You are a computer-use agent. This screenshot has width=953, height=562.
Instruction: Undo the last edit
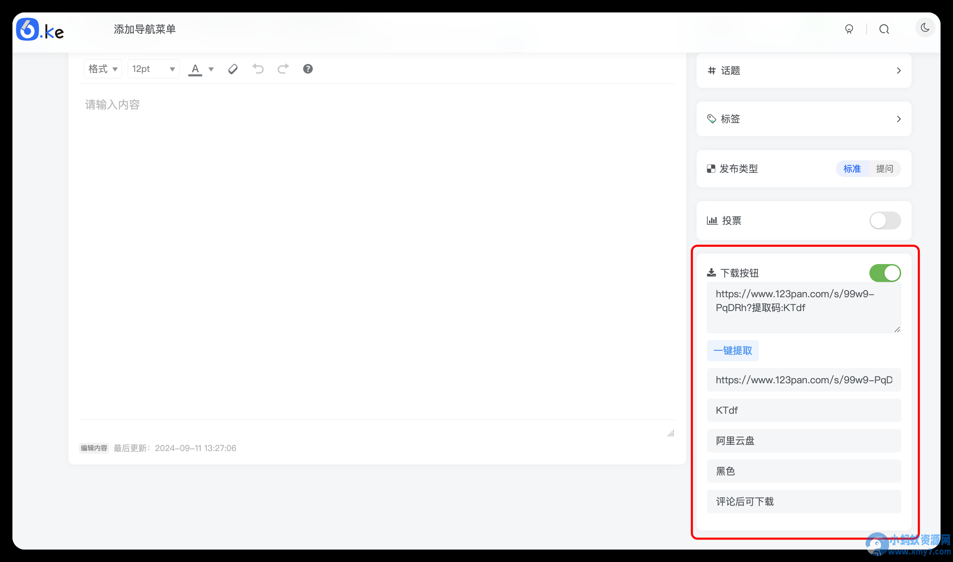[x=258, y=69]
